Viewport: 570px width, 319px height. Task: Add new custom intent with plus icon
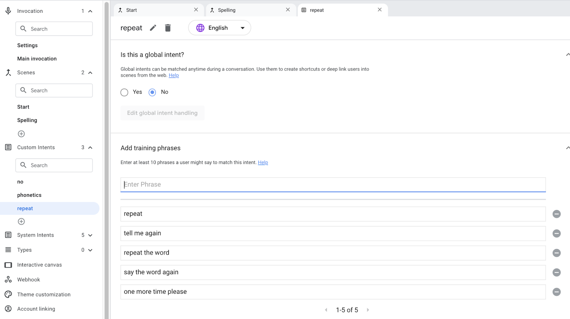21,222
